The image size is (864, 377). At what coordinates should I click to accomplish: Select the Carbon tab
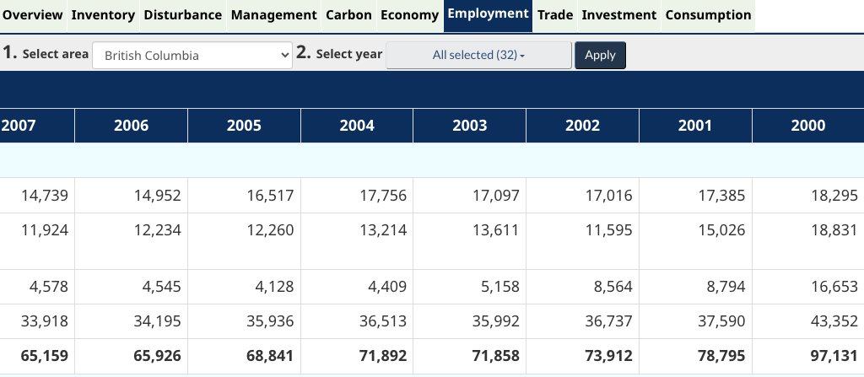[x=348, y=15]
